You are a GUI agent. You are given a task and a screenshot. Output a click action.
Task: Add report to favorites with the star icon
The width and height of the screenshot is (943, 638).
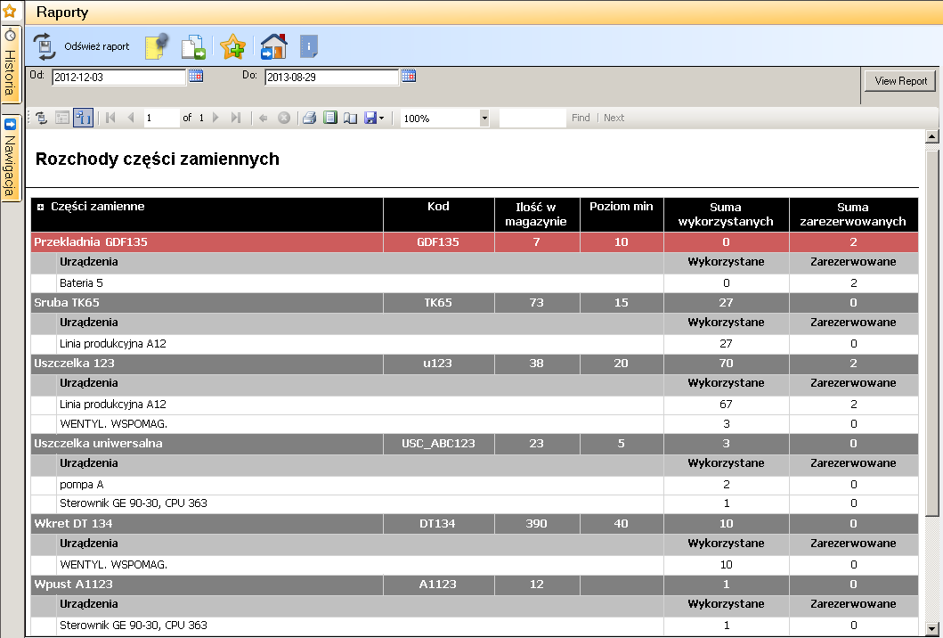pos(232,46)
